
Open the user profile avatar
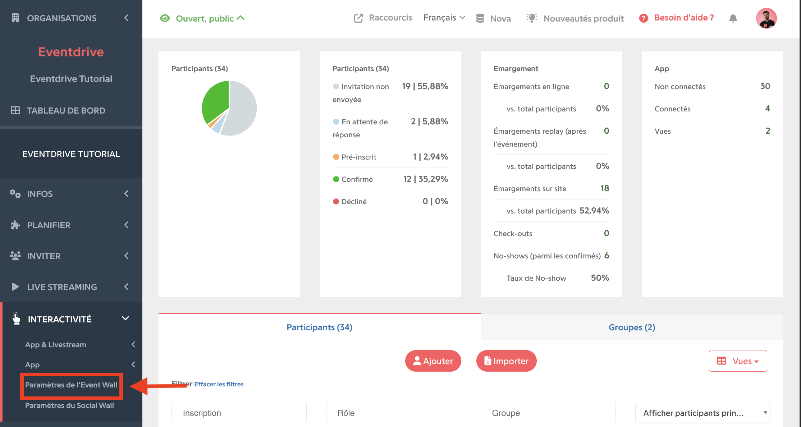[766, 18]
